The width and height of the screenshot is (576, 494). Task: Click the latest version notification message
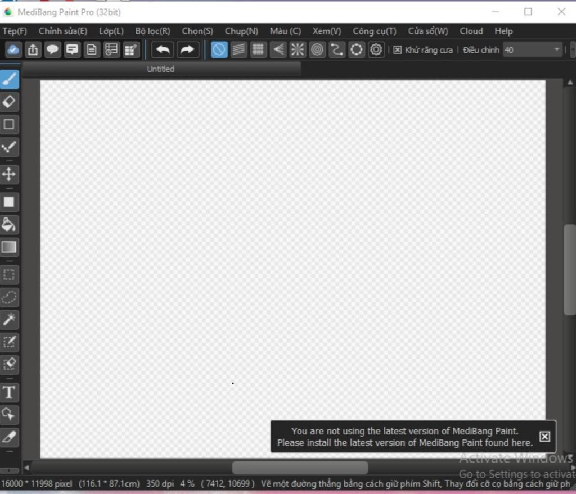405,437
